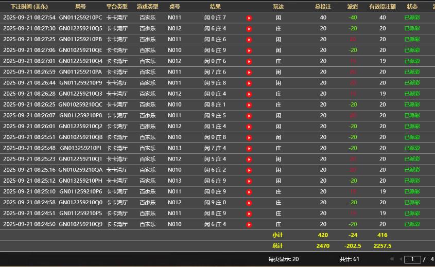Sort by 下注时间 (美东) column header

point(29,7)
